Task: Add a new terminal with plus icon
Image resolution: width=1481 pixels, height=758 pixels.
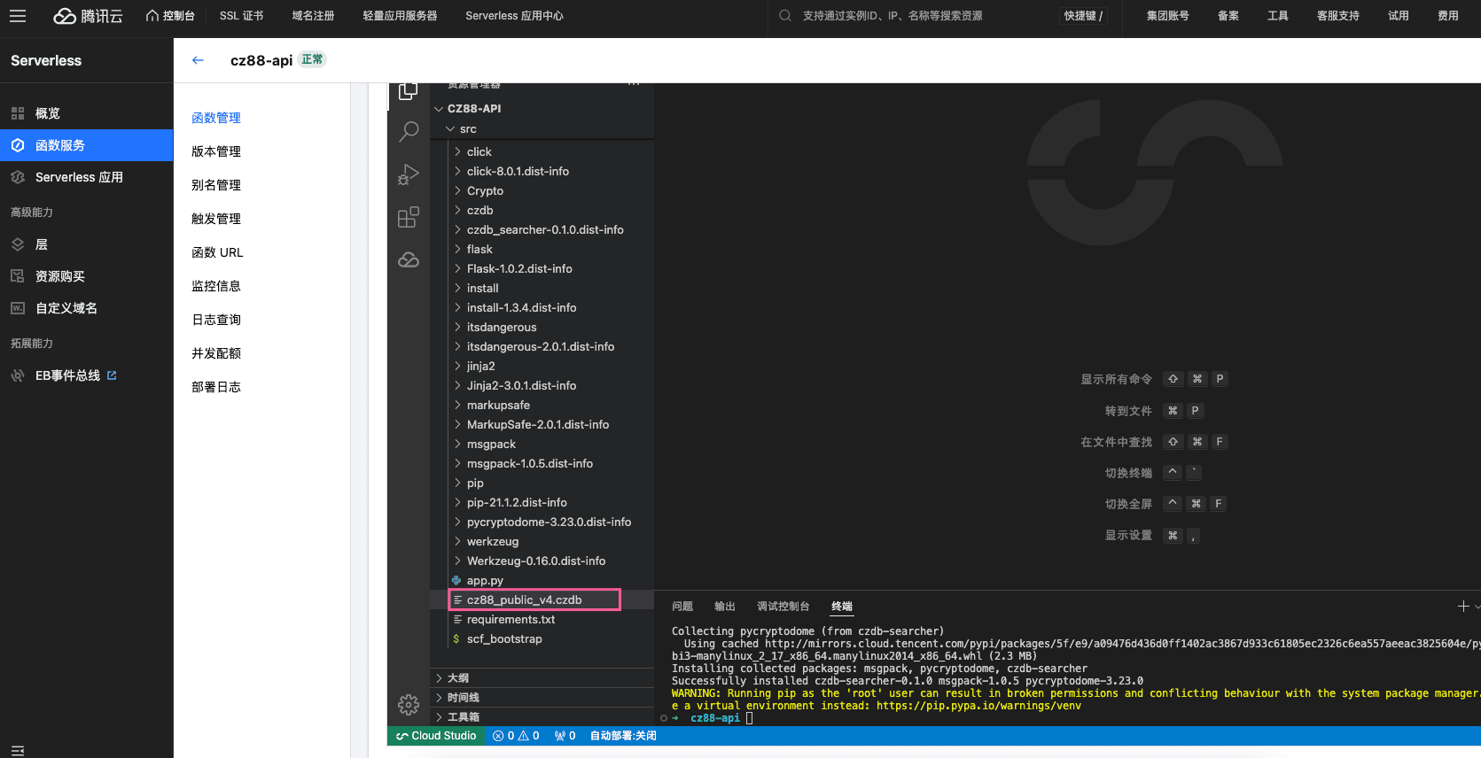Action: click(1462, 606)
